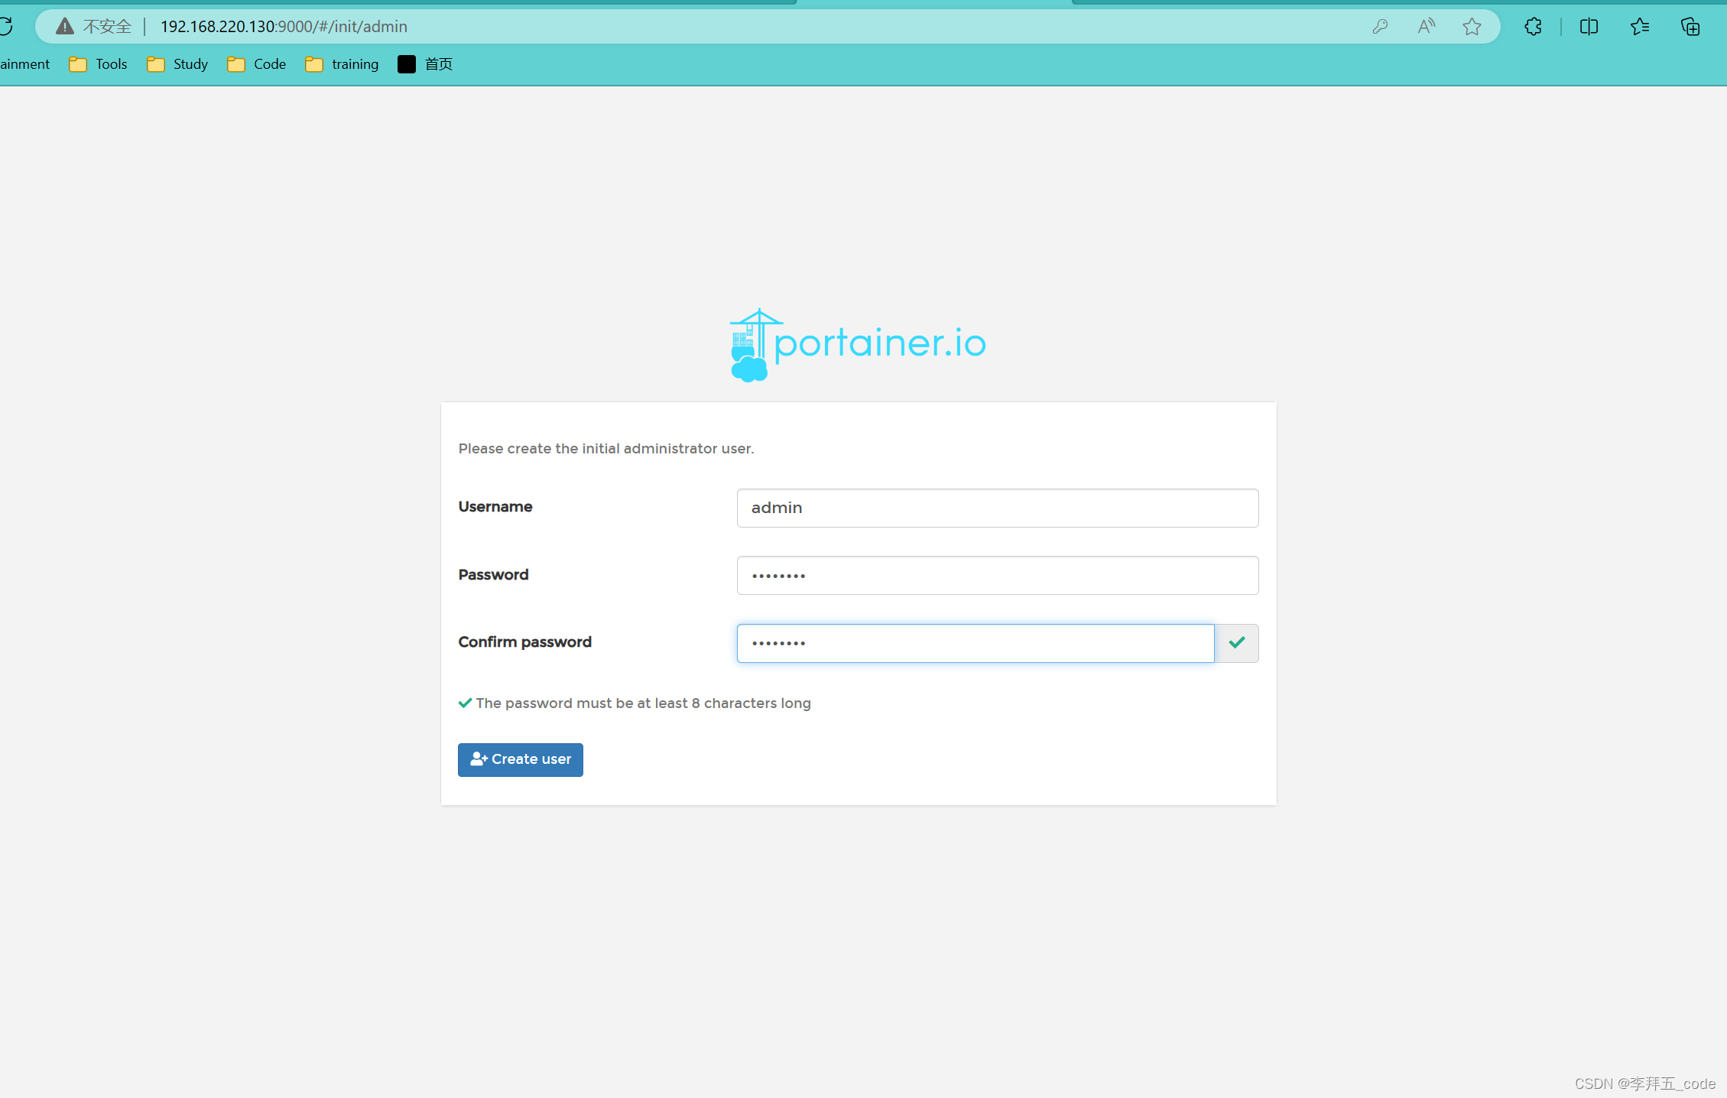Open the training bookmark folder
This screenshot has width=1727, height=1098.
(x=342, y=64)
